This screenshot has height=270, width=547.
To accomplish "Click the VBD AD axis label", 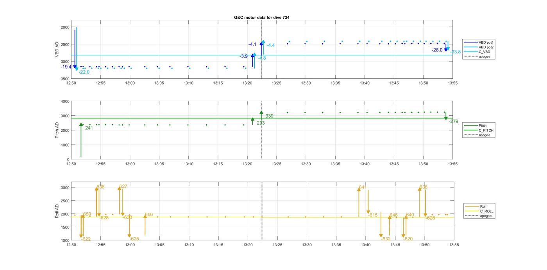I will 57,49.
